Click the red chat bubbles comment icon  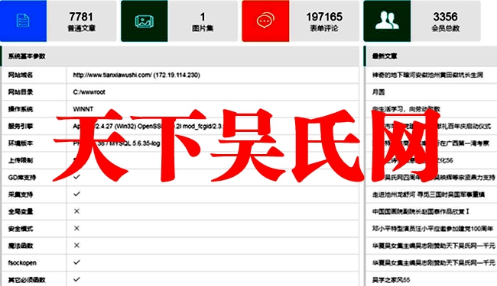pyautogui.click(x=265, y=21)
